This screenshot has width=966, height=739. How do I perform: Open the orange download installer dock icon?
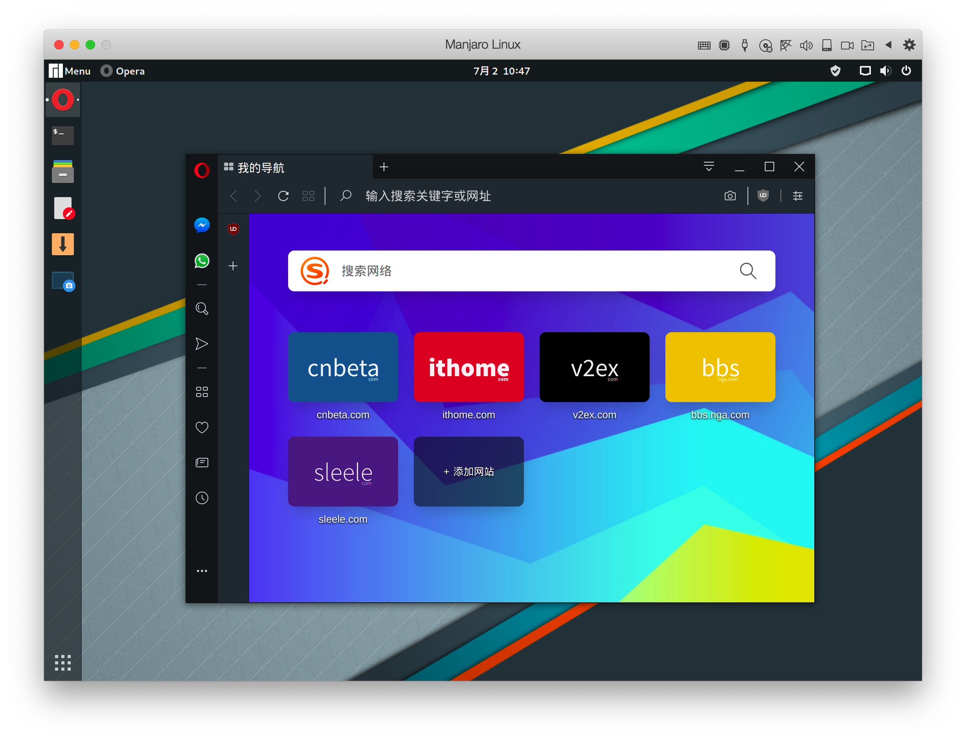click(62, 244)
